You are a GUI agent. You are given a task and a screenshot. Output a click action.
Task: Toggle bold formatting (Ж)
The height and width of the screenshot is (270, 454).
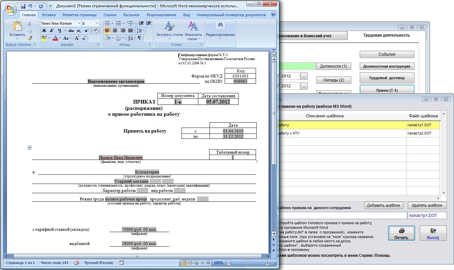(44, 31)
